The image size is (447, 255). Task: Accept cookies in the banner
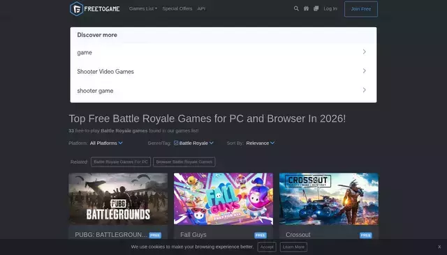[x=267, y=247]
